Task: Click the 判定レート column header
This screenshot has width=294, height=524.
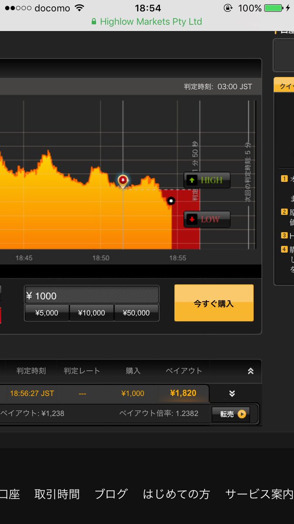Action: [x=82, y=371]
